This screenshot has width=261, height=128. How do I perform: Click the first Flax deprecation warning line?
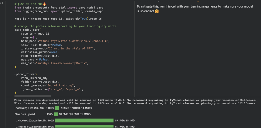tap(135, 100)
